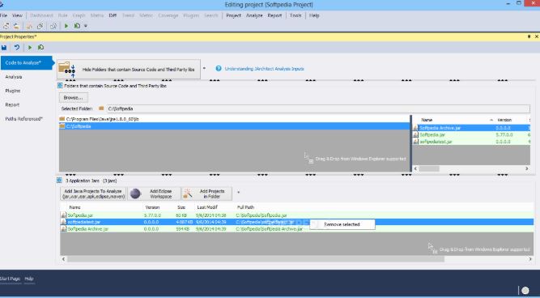Screen dimensions: 540x298
Task: Select Softpedia Archive.jar row in Application Jars table
Action: click(297, 228)
